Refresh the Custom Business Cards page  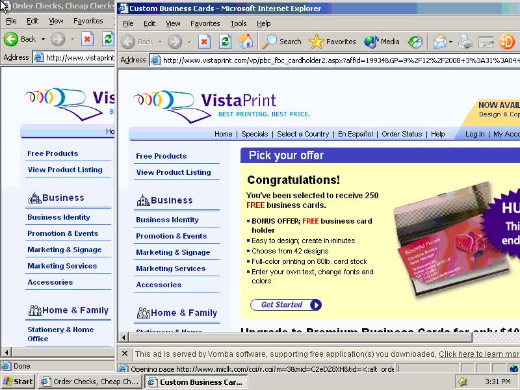pyautogui.click(x=225, y=42)
